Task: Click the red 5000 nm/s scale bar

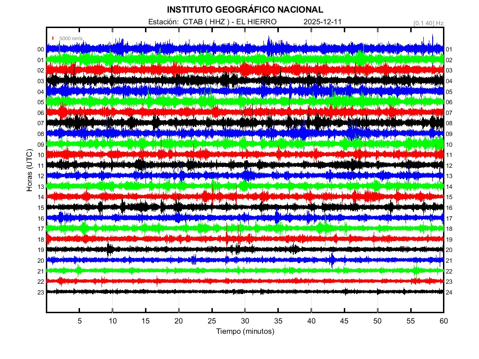Action: (53, 38)
